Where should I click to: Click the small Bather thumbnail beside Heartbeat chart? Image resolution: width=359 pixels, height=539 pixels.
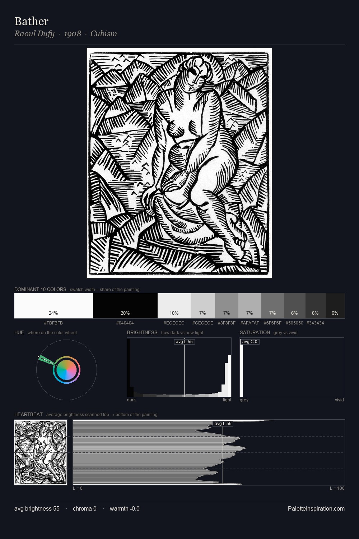[41, 452]
